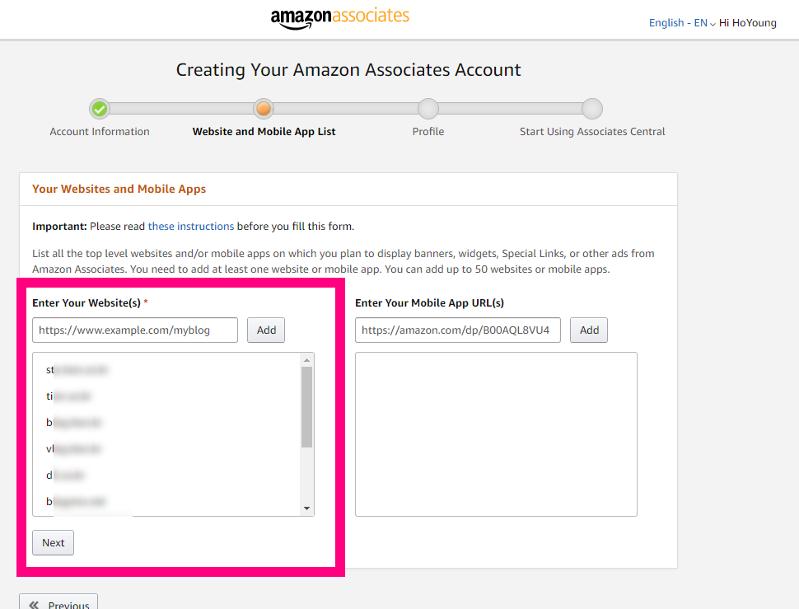Open the English - EN language dropdown

[682, 23]
